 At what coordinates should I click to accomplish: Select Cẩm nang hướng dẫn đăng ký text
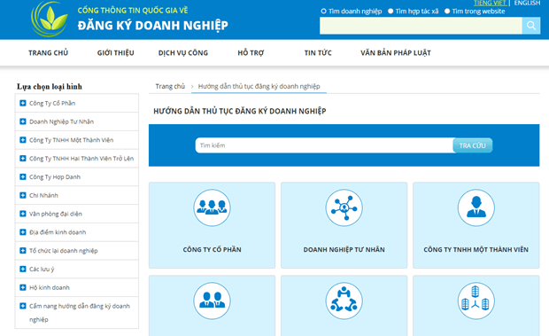pos(80,313)
